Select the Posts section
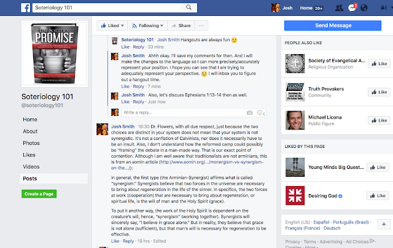Viewport: 393px width, 248px height. point(53,179)
